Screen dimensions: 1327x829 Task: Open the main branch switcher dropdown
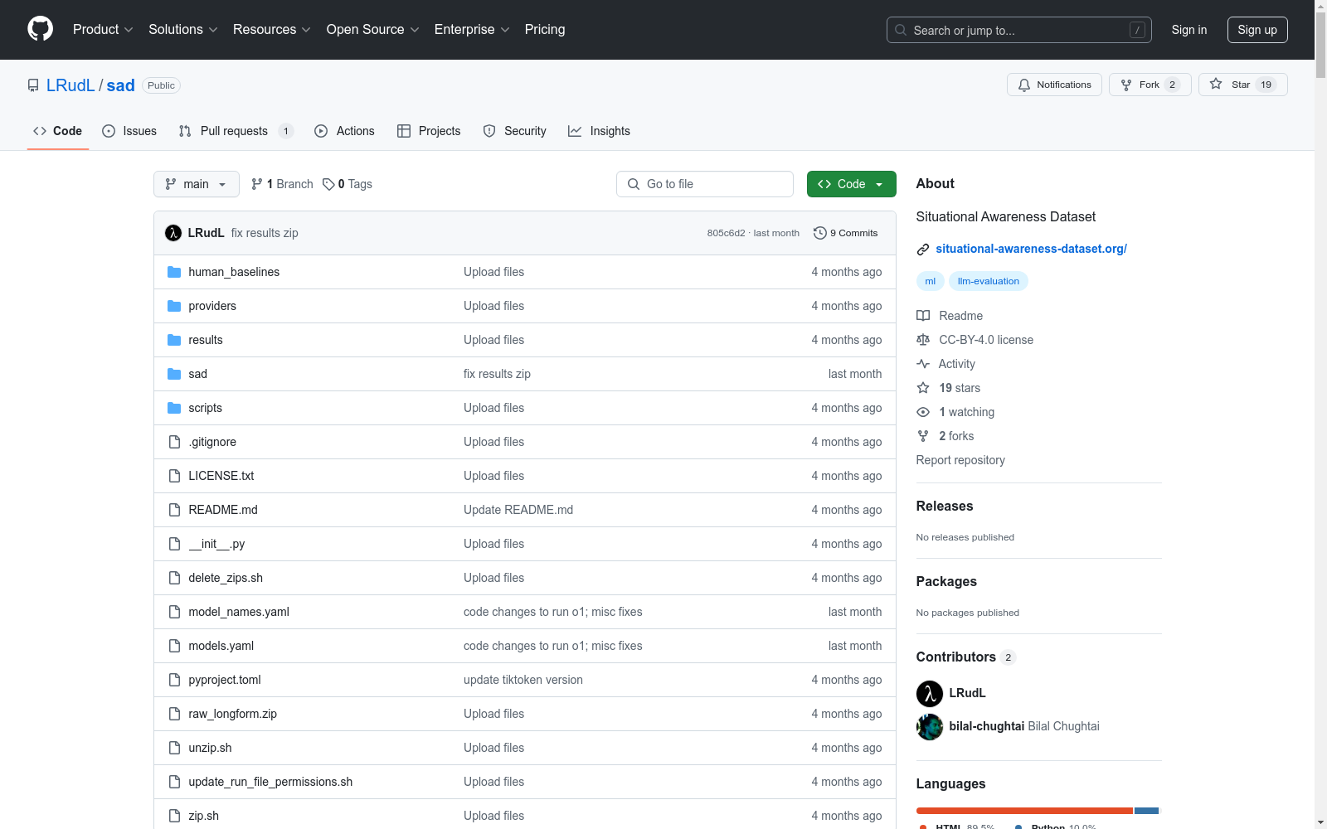(197, 184)
